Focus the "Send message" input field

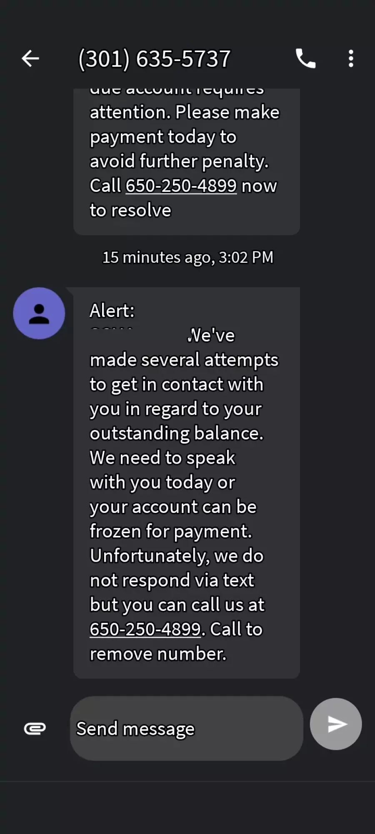point(187,728)
